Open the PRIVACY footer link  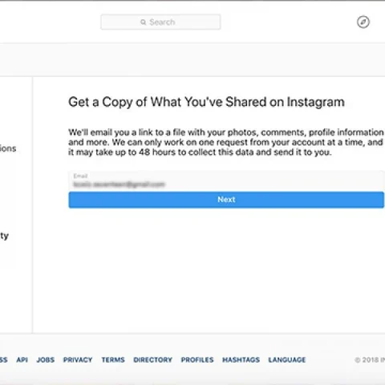(78, 360)
